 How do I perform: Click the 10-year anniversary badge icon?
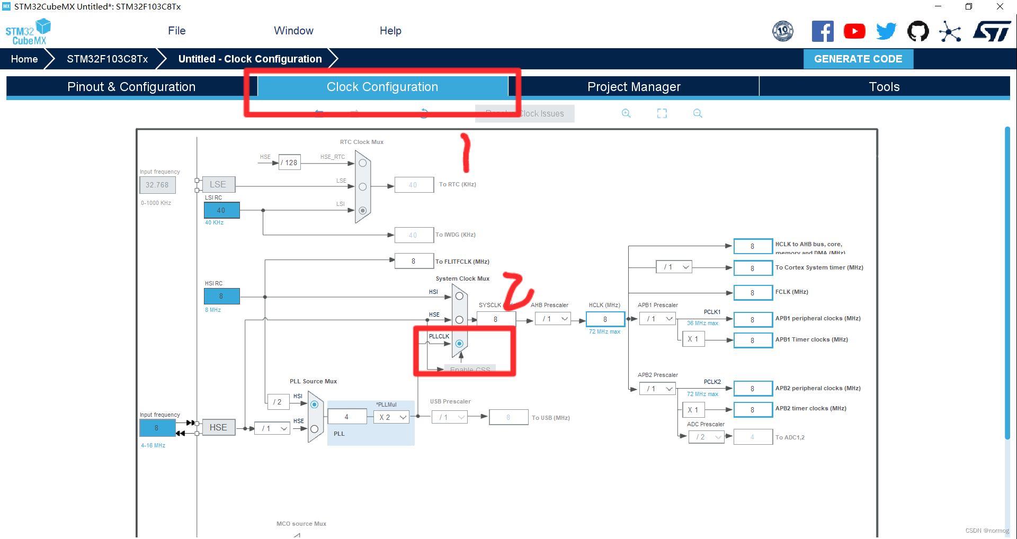783,31
